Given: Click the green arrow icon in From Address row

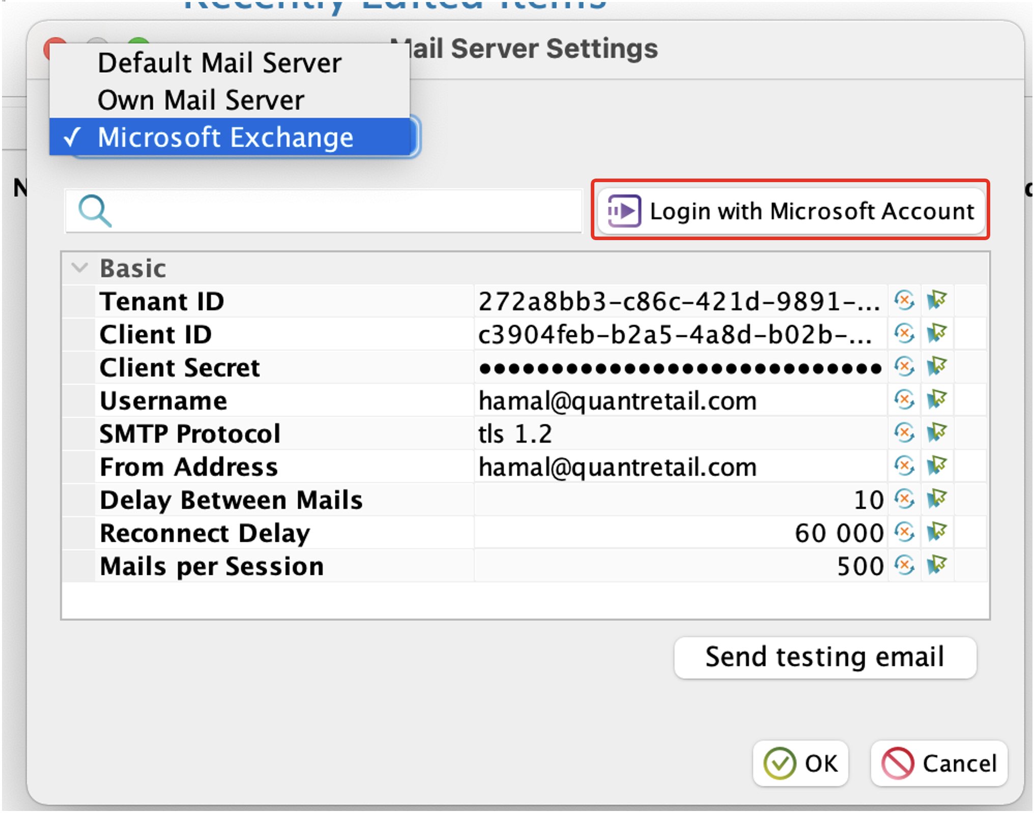Looking at the screenshot, I should click(937, 466).
